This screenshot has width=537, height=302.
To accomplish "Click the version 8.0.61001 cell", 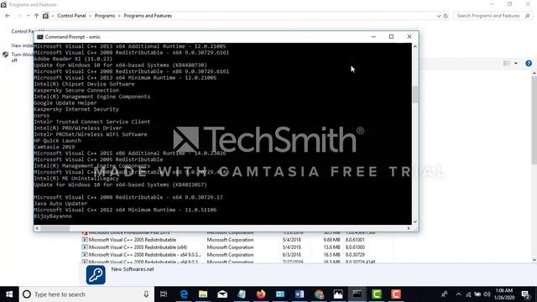I will tap(355, 240).
